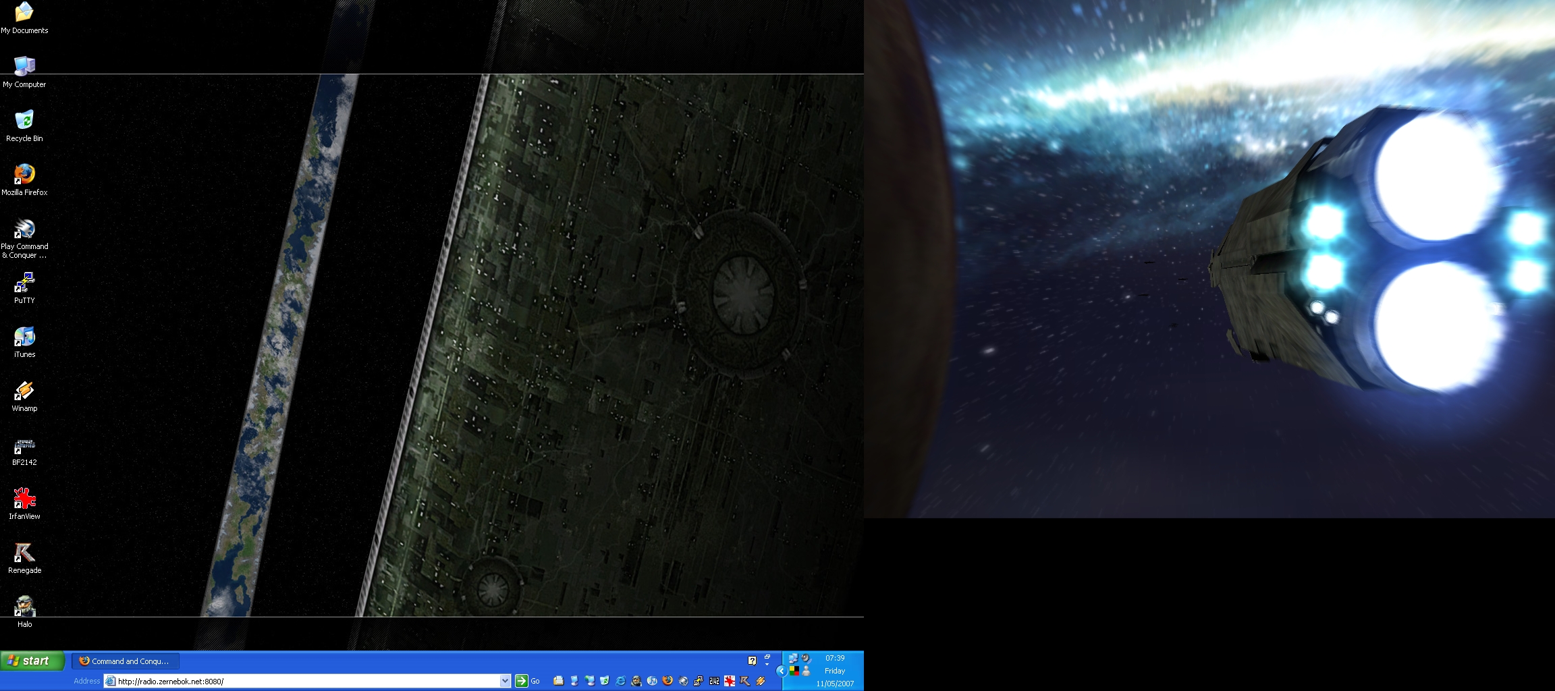
Task: Open the address bar dropdown list
Action: tap(505, 681)
